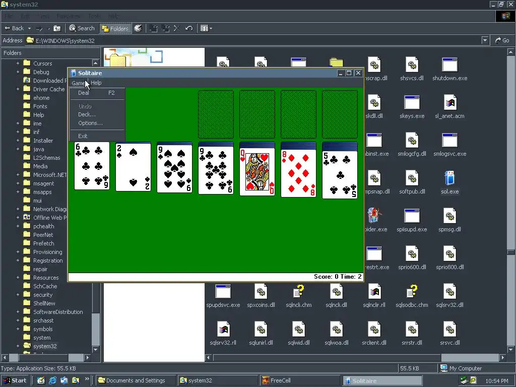Select the softpub.dll file icon

click(412, 178)
